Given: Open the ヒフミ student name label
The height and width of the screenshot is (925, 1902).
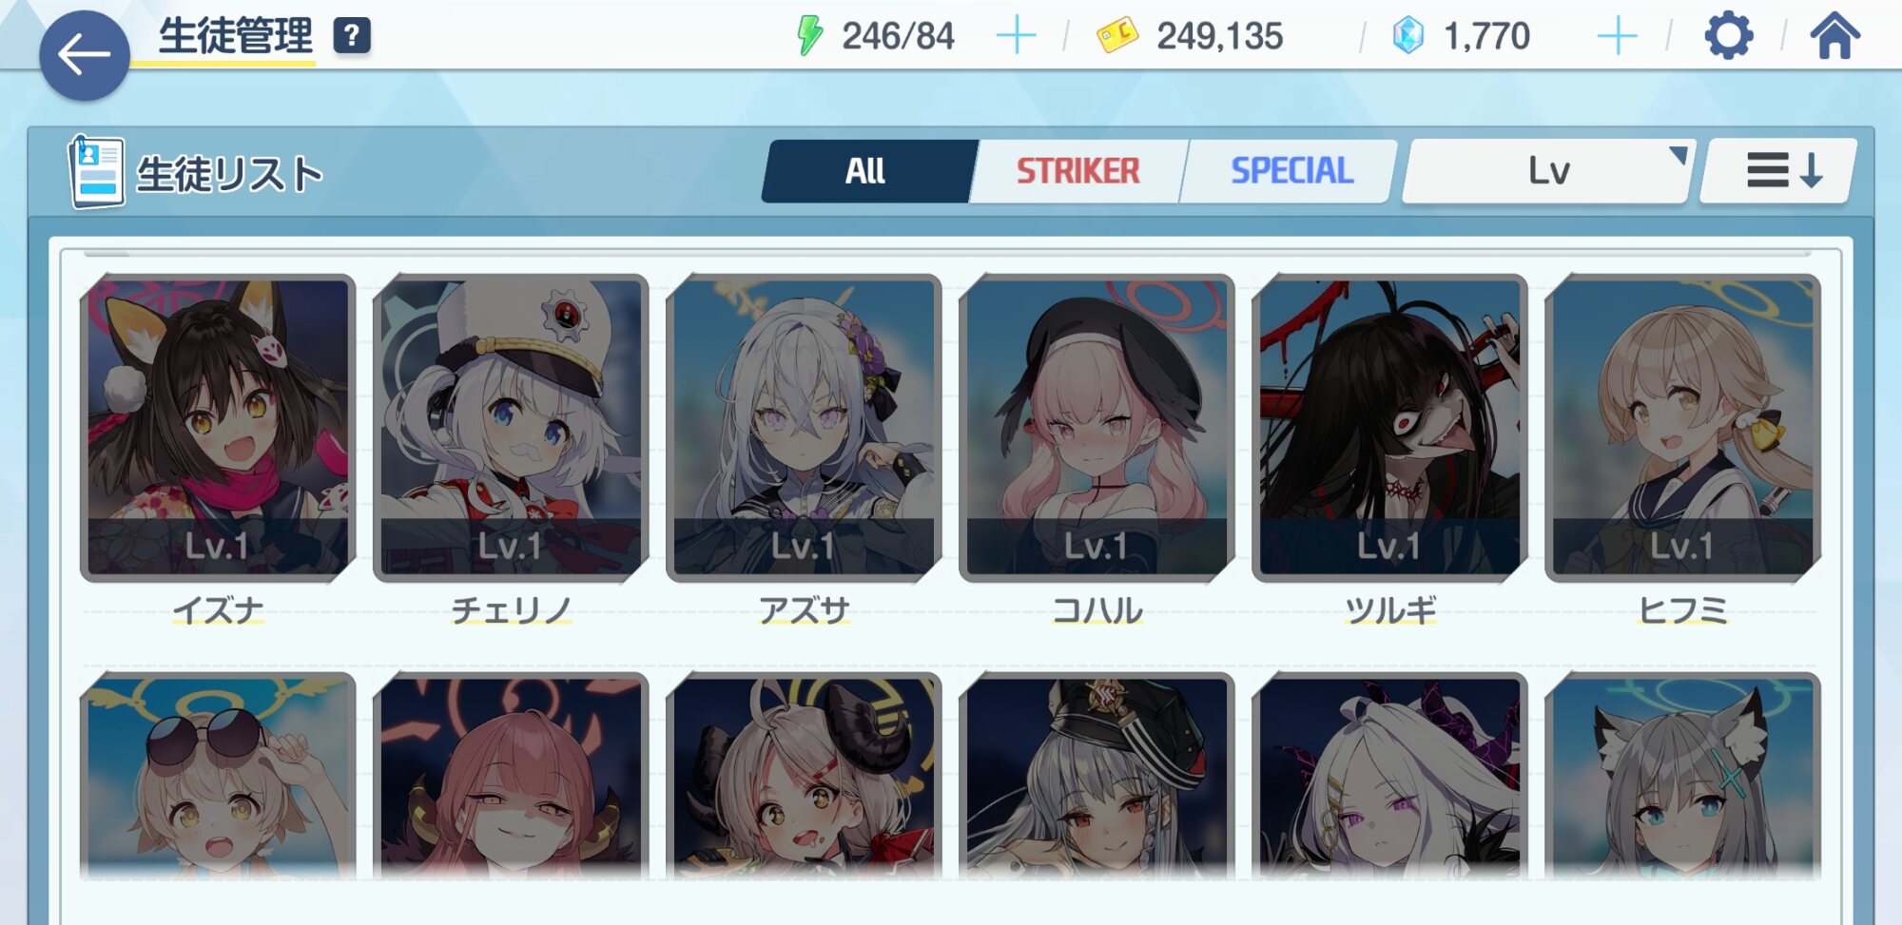Looking at the screenshot, I should [x=1682, y=609].
